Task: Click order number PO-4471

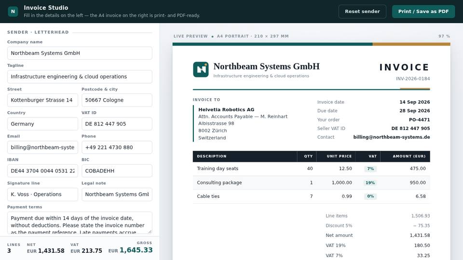Action: [419, 120]
